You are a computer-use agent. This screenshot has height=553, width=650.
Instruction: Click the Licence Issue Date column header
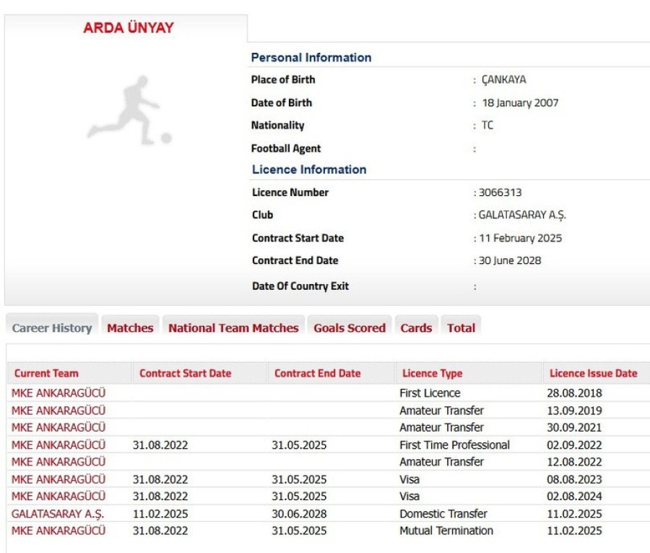click(x=593, y=374)
